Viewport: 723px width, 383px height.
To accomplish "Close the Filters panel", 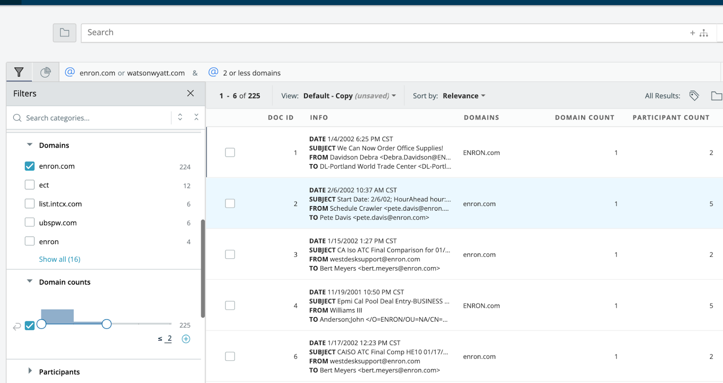I will pyautogui.click(x=190, y=93).
